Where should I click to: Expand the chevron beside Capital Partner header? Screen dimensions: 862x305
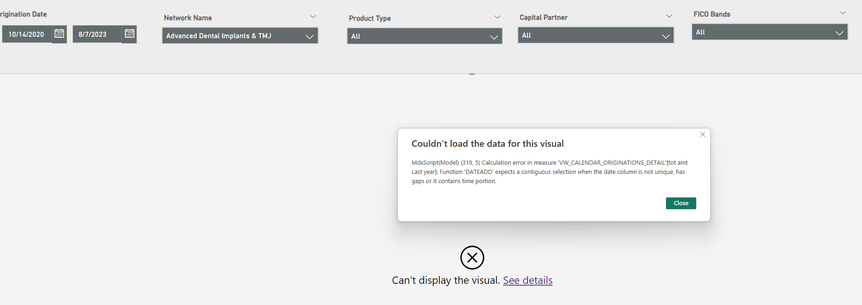[669, 16]
